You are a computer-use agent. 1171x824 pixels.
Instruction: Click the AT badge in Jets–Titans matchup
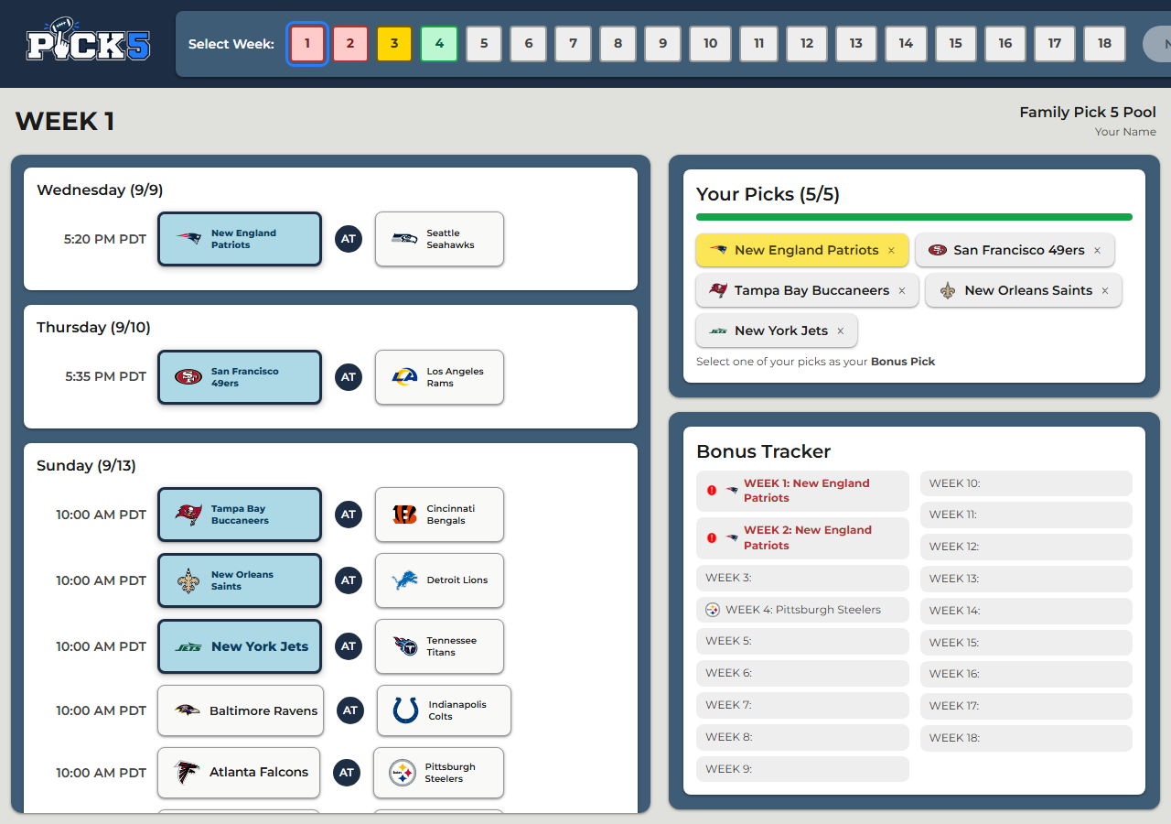coord(349,646)
